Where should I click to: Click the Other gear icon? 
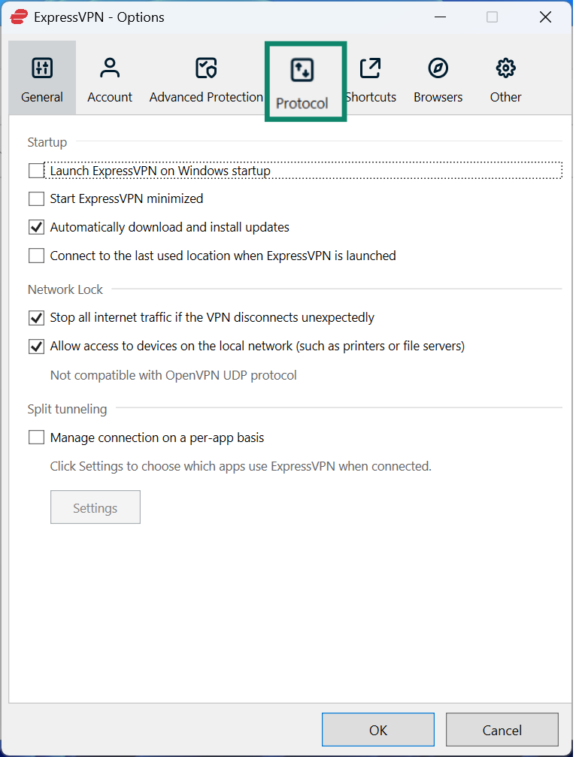[x=505, y=68]
